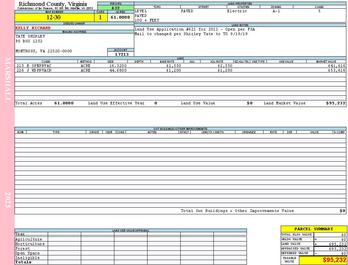Select the Land Use Value $0 amount
348x265 pixels.
point(250,103)
